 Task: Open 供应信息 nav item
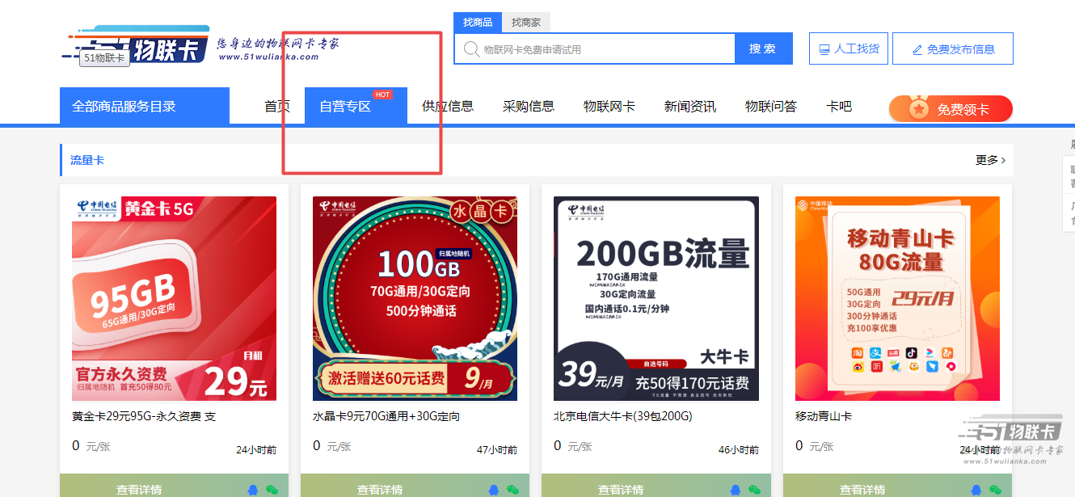pyautogui.click(x=448, y=106)
